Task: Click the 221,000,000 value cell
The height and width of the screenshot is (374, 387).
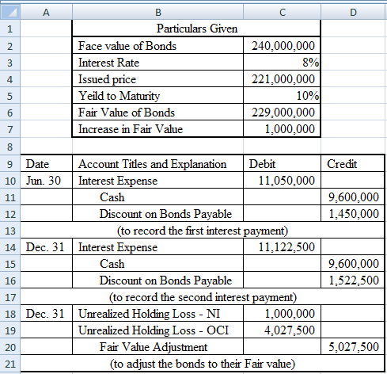Action: tap(282, 79)
